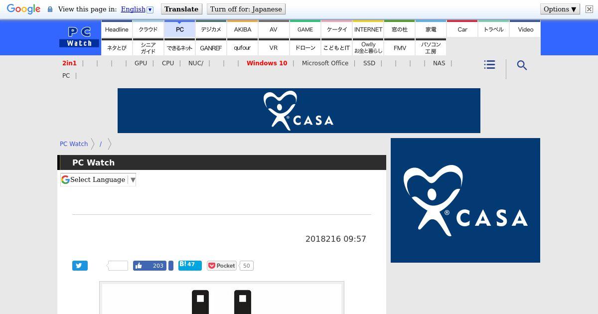Viewport: 598px width, 314px height.
Task: Click the 2in1 topic link
Action: pyautogui.click(x=69, y=63)
